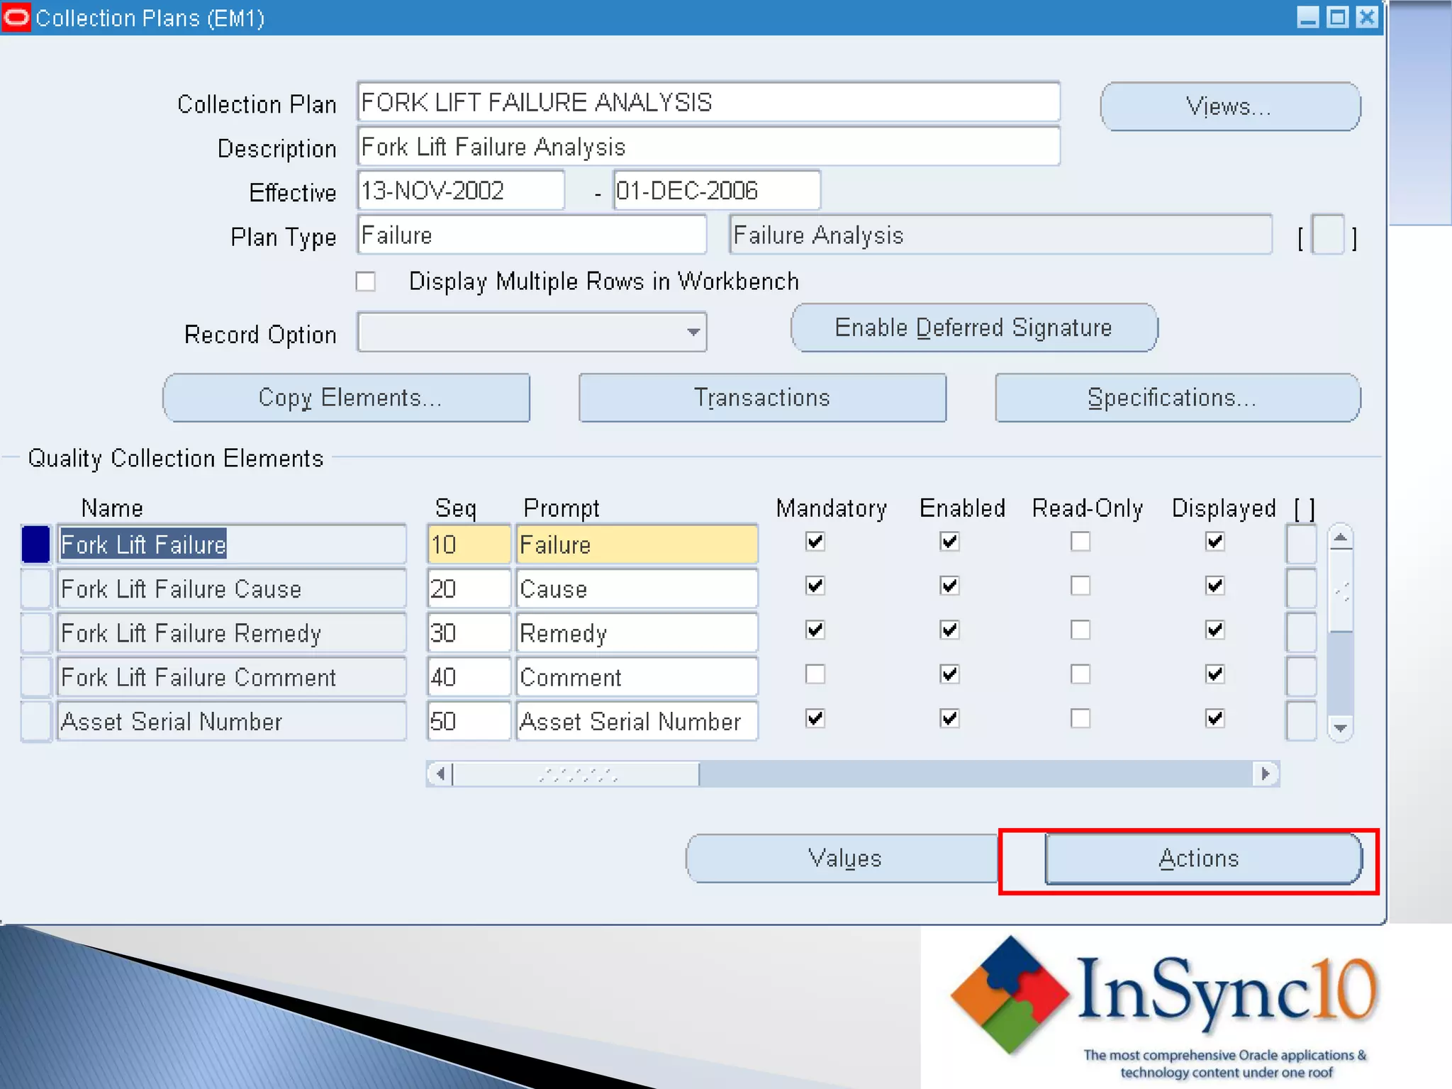Click the Oracle logo icon in title bar
Viewport: 1452px width, 1089px height.
[16, 17]
